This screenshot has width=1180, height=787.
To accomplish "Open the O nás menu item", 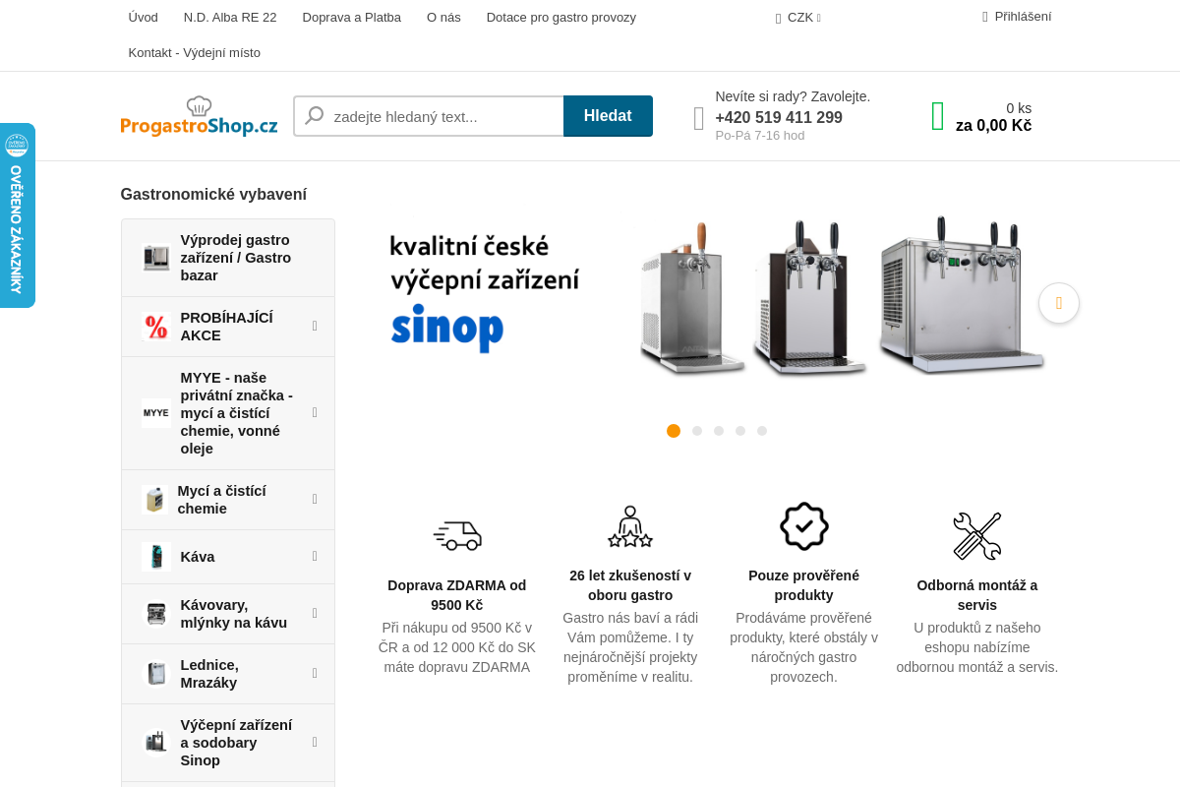I will [443, 18].
